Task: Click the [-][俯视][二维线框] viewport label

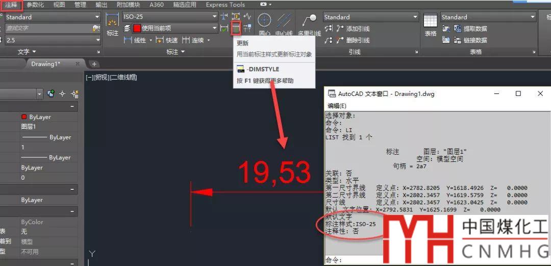Action: point(111,78)
